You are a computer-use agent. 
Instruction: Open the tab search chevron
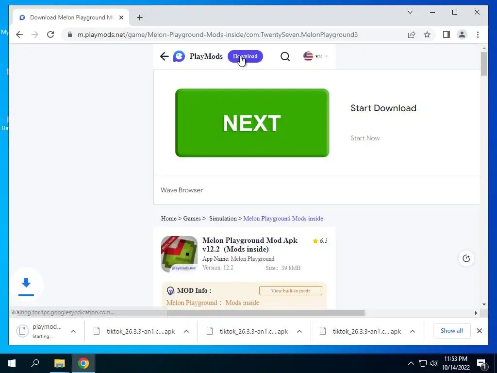click(x=410, y=12)
